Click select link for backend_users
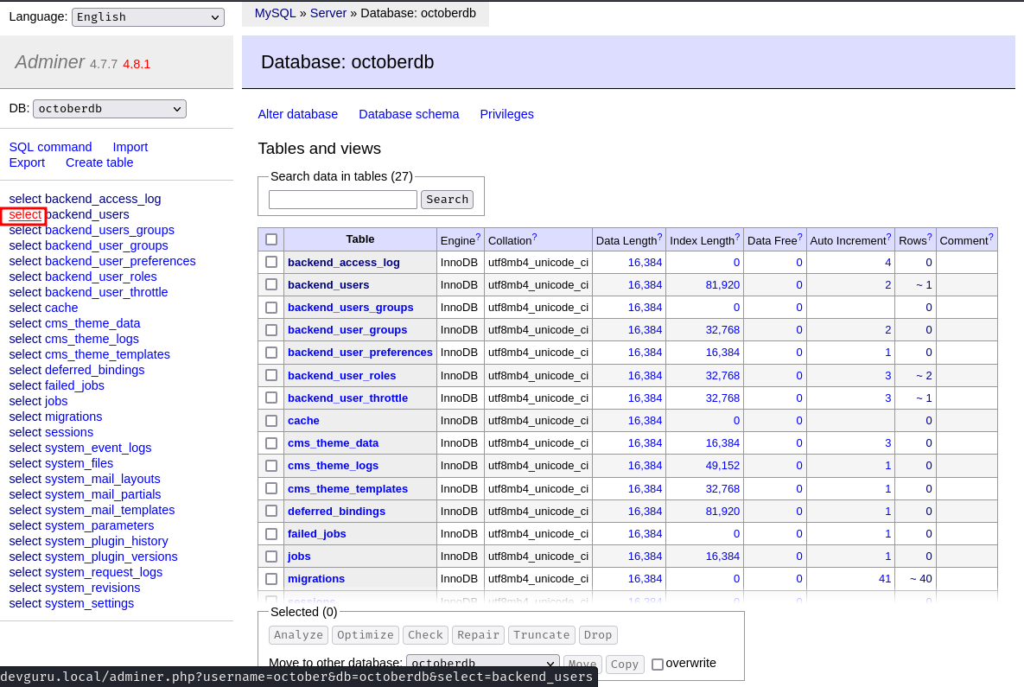 (25, 215)
